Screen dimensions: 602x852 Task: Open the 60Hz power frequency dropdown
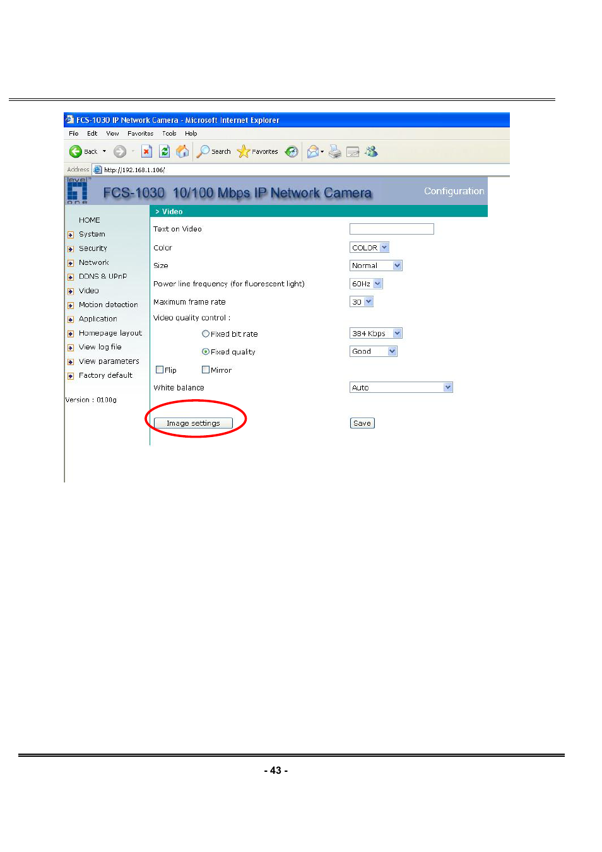366,284
